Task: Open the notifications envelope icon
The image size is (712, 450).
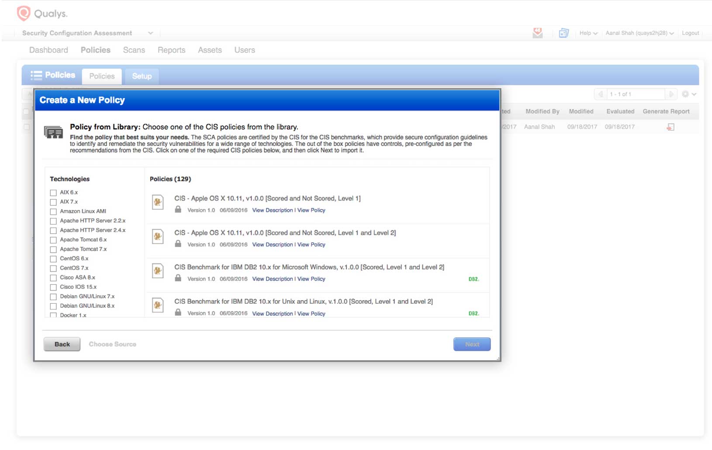Action: click(537, 32)
